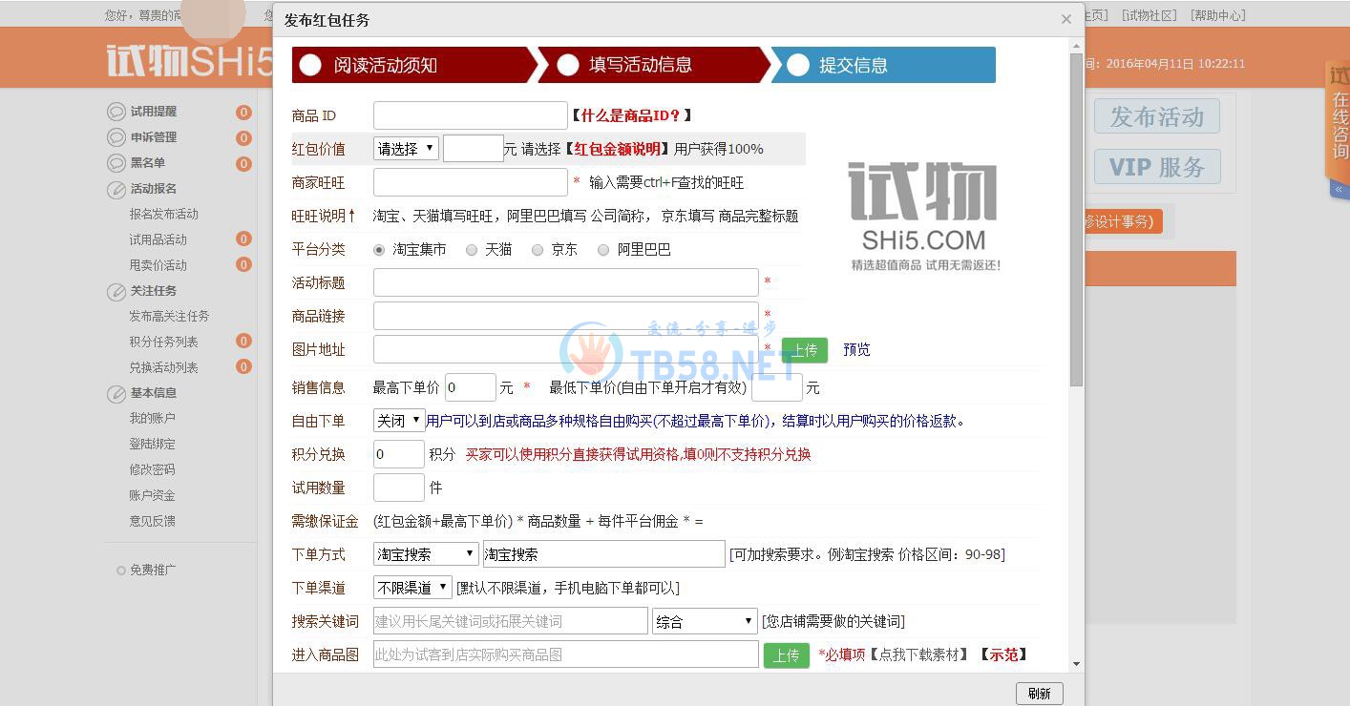This screenshot has height=706, width=1350.
Task: Click the pencil icon beside 基本信息
Action: pyautogui.click(x=116, y=393)
